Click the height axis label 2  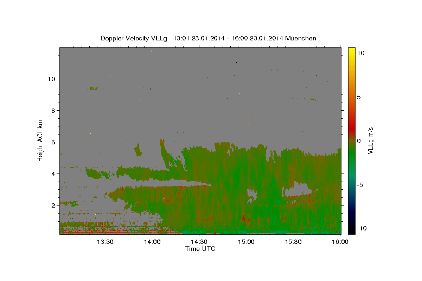pyautogui.click(x=53, y=205)
